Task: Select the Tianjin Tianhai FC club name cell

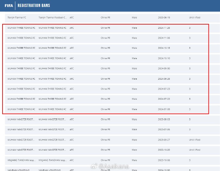Action: point(17,18)
